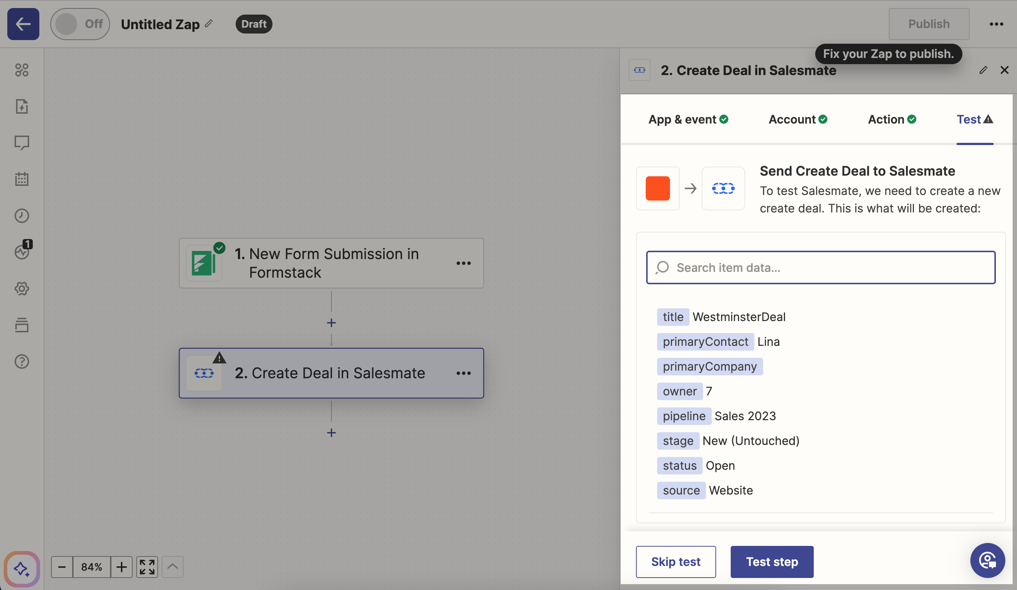The width and height of the screenshot is (1017, 590).
Task: Collapse the zoom toolbar with chevron button
Action: coord(172,567)
